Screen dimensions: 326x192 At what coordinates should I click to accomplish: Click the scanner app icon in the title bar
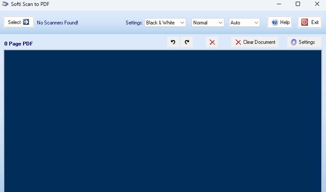tap(5, 4)
